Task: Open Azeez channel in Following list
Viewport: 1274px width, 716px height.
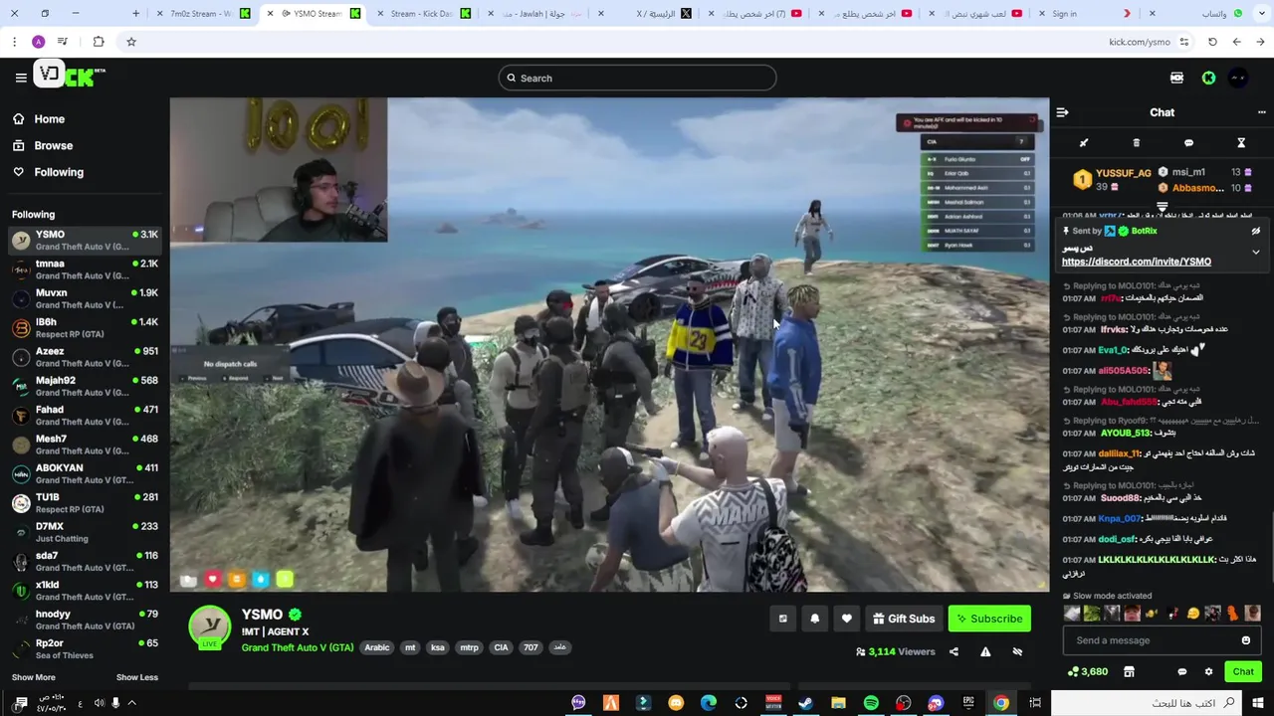Action: coord(85,357)
